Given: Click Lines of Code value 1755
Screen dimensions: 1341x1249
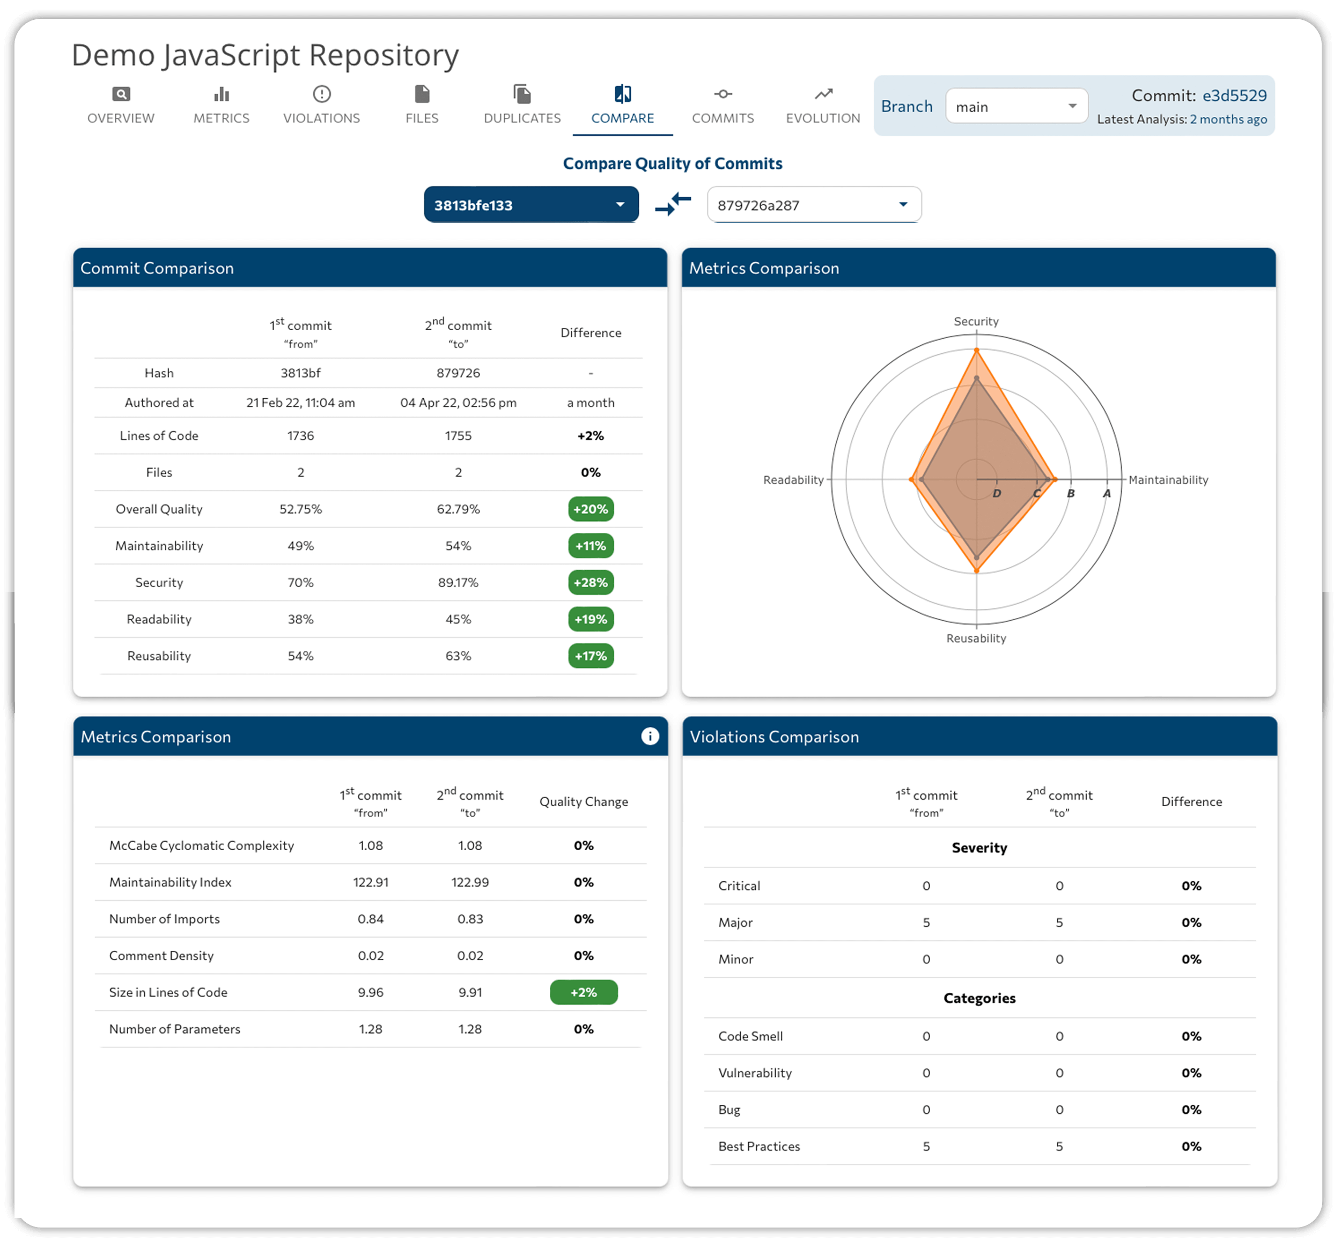Looking at the screenshot, I should [x=458, y=435].
